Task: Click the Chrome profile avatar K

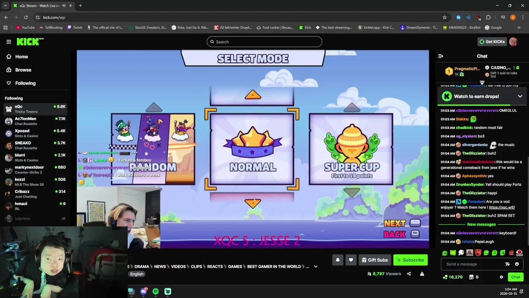Action: 513,17
